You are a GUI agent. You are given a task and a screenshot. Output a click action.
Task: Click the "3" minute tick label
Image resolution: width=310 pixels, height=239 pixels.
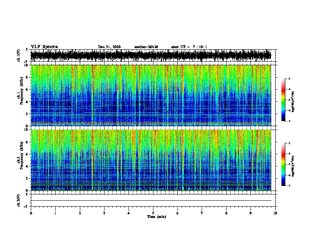pyautogui.click(x=104, y=213)
